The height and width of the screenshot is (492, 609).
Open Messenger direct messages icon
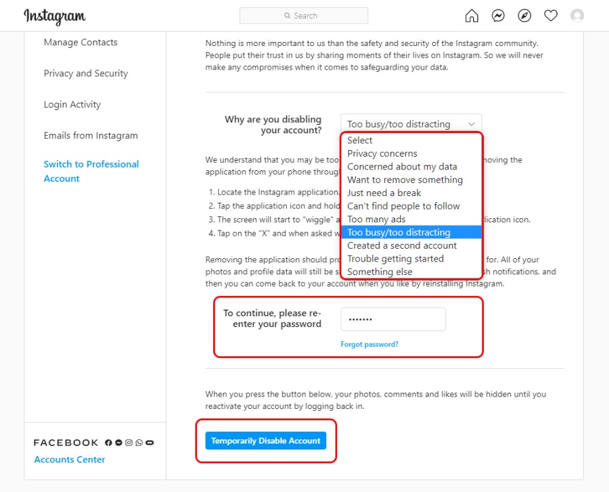498,16
